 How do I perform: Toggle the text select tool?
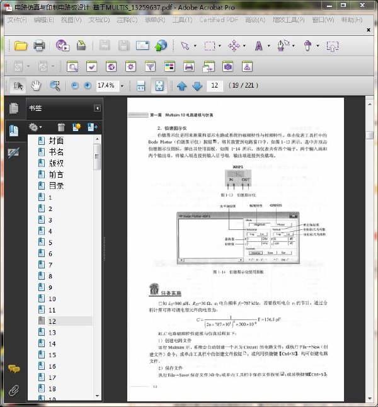click(18, 86)
